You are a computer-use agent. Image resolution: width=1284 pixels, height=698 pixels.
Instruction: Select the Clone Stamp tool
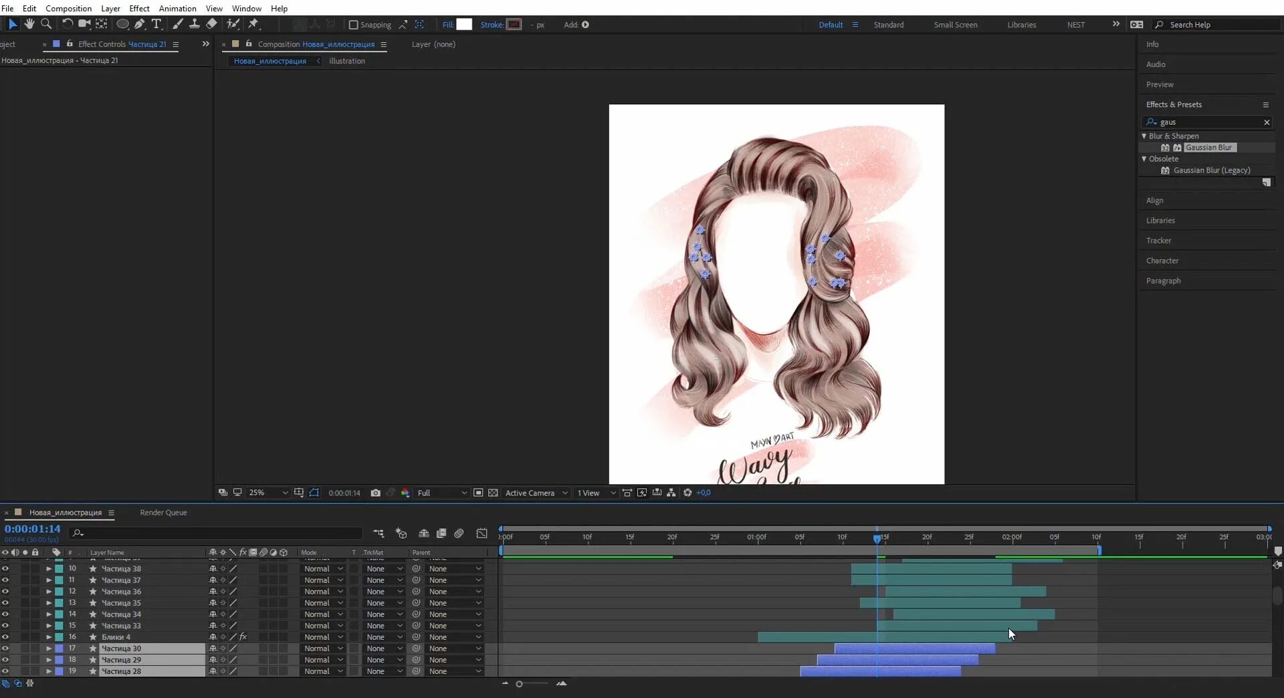coord(194,24)
